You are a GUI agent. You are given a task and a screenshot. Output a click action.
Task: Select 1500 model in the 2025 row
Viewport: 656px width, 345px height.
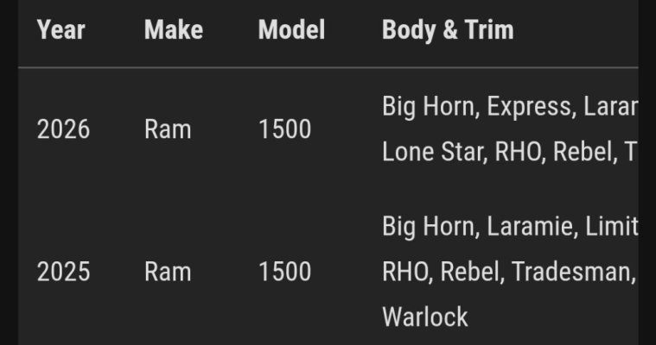(285, 272)
